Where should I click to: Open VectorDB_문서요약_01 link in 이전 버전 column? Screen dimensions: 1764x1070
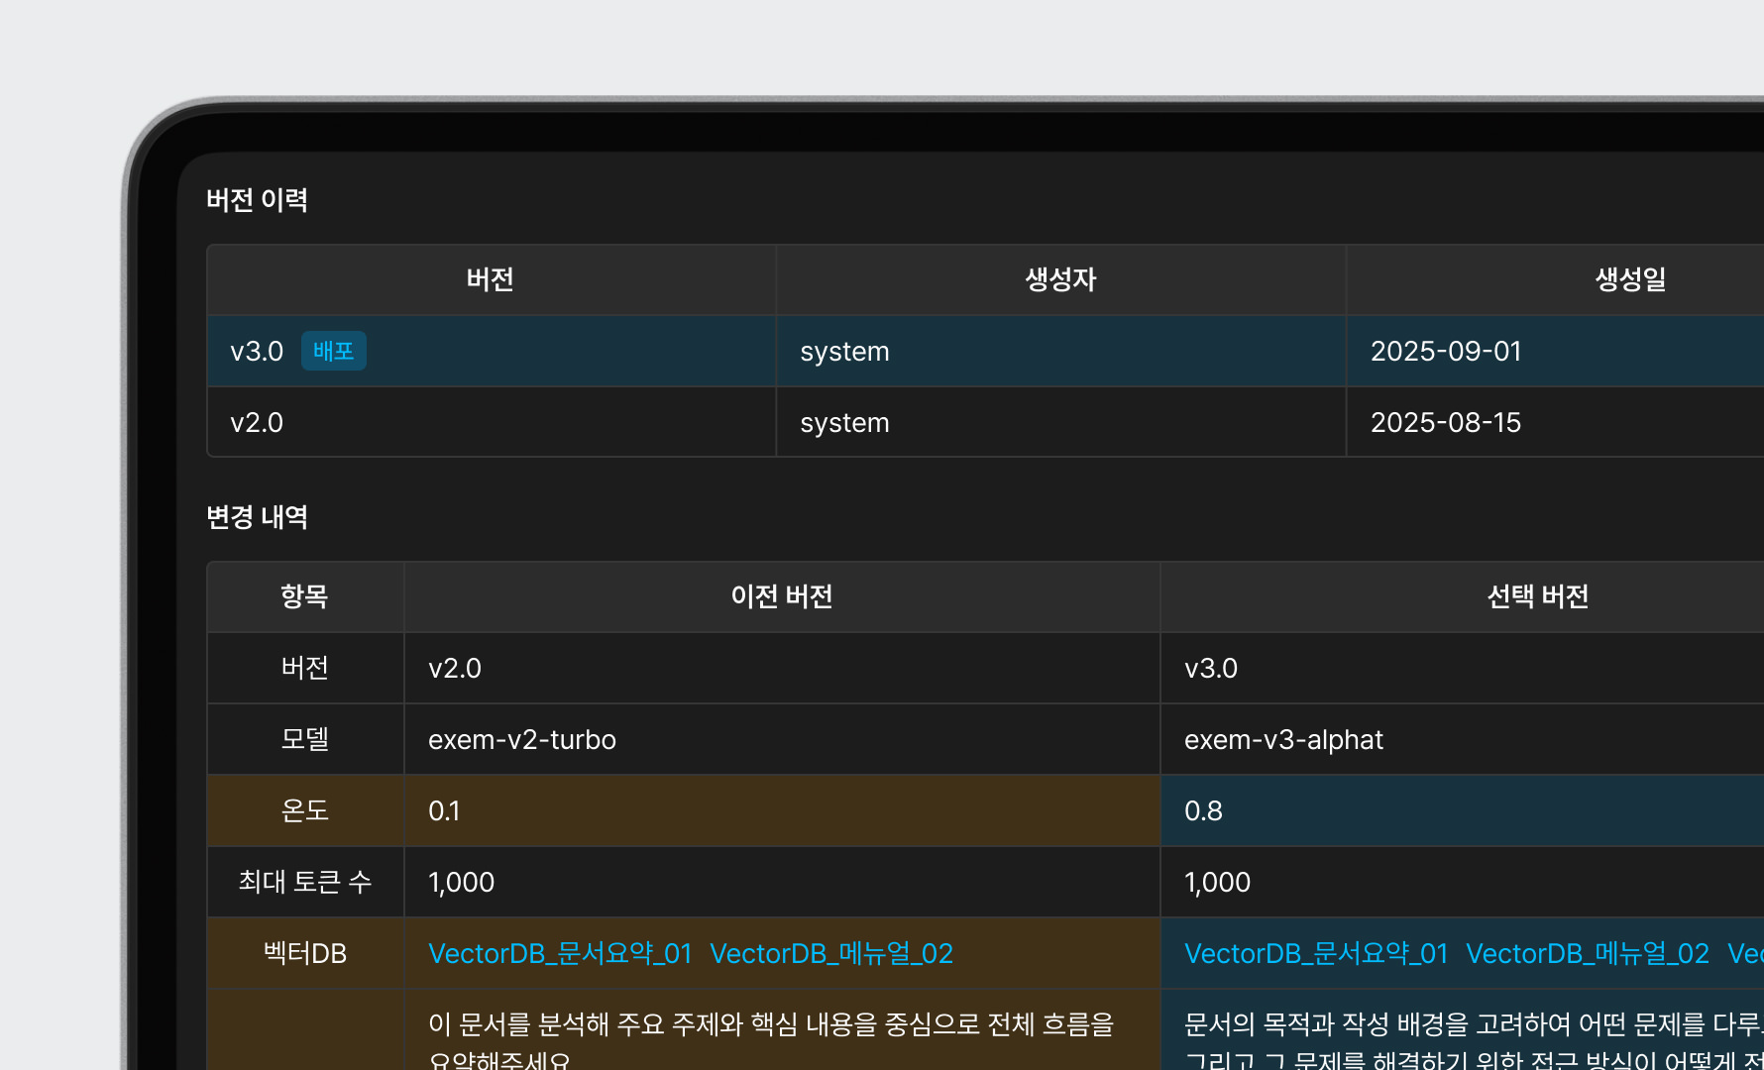tap(560, 954)
